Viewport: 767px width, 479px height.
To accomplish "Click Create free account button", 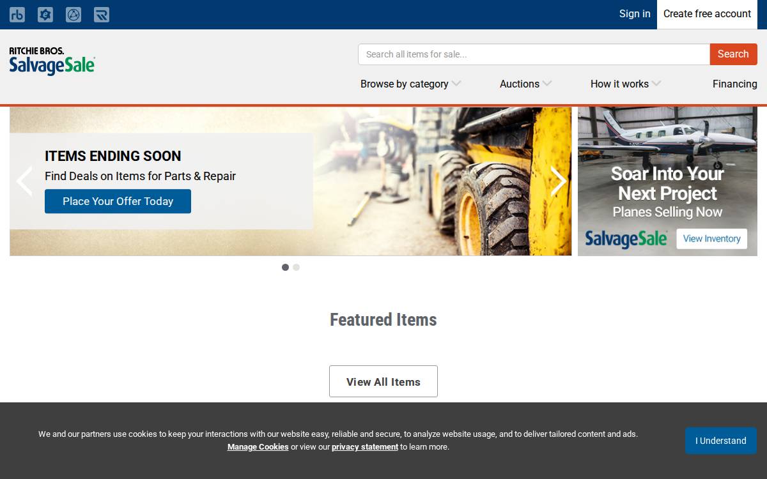I will (707, 14).
